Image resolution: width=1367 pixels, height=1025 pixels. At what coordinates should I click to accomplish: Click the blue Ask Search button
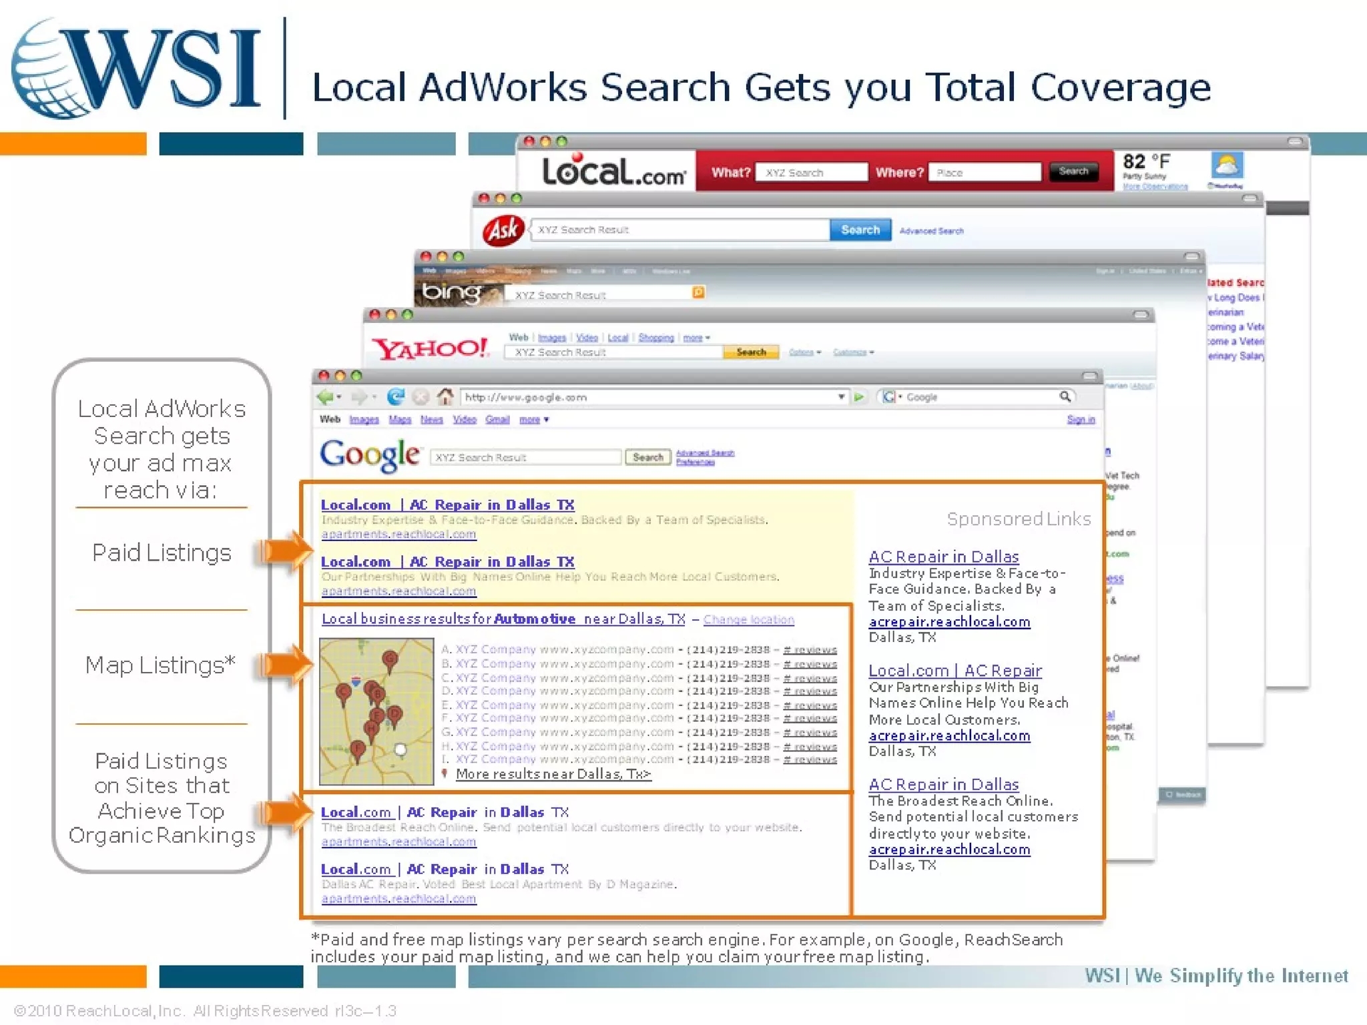(860, 230)
